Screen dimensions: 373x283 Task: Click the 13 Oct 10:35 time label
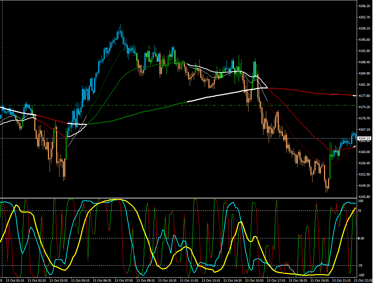click(x=167, y=281)
